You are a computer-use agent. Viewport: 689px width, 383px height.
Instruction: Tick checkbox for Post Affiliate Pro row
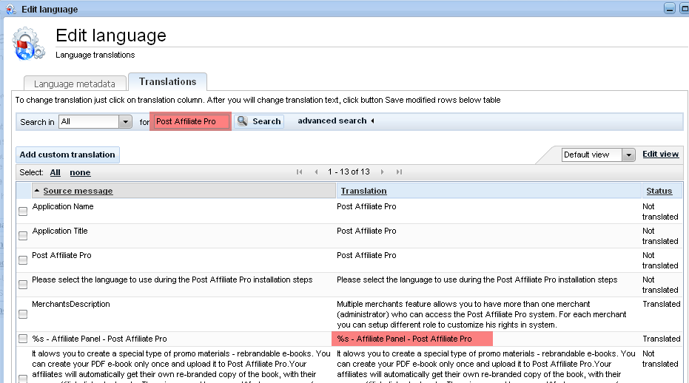coord(23,260)
